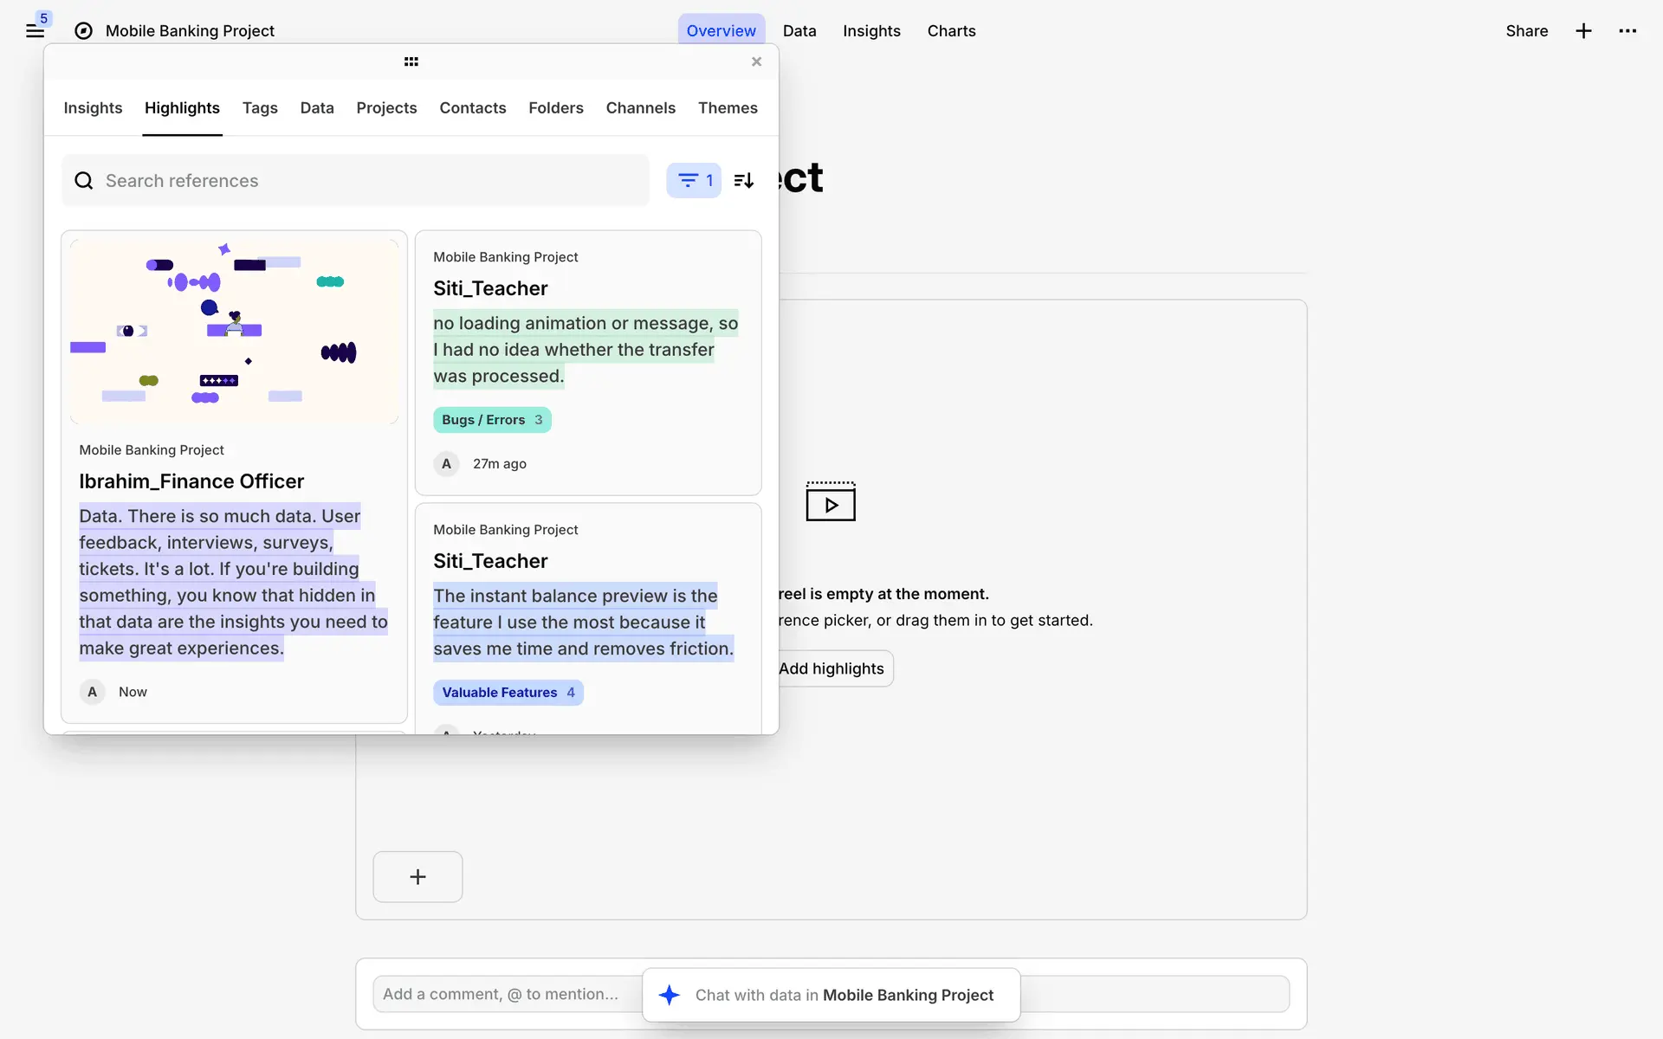Open the three-dot more options menu
Viewport: 1663px width, 1039px height.
[1627, 31]
